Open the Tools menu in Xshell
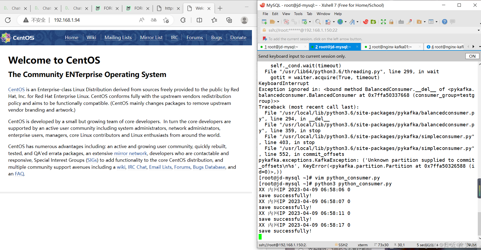The image size is (481, 250). tap(298, 14)
